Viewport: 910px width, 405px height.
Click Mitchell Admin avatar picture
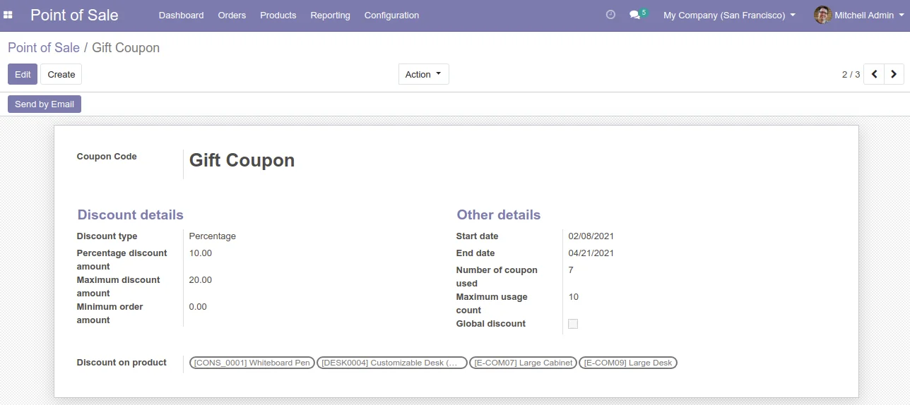(x=822, y=15)
